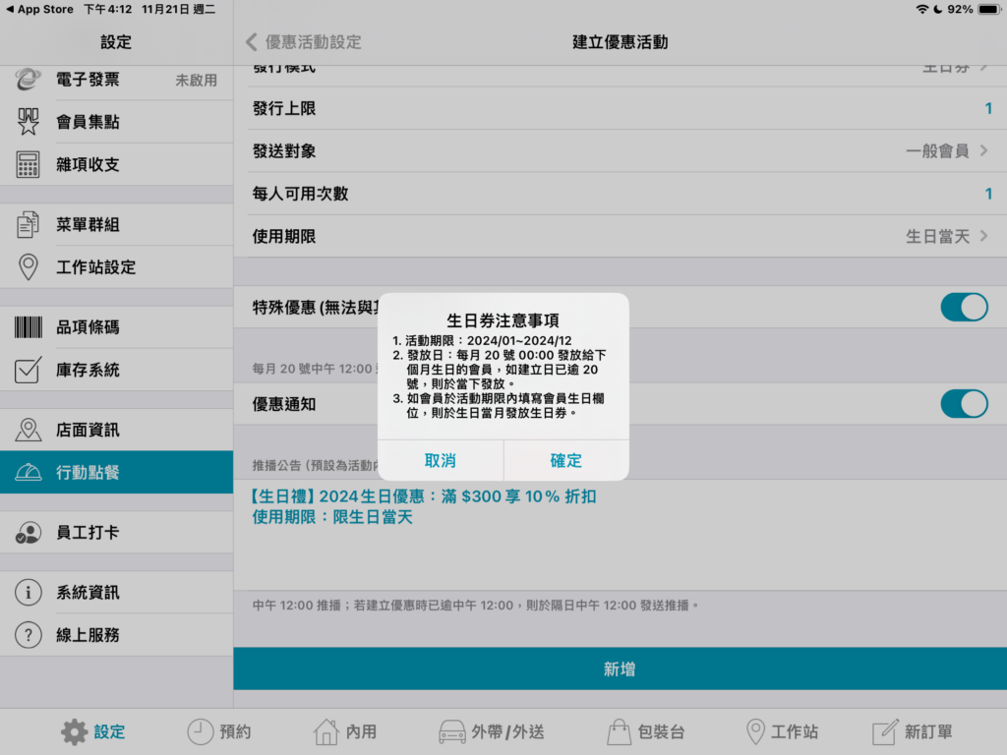Click the 會員集點 star icon

tap(29, 122)
